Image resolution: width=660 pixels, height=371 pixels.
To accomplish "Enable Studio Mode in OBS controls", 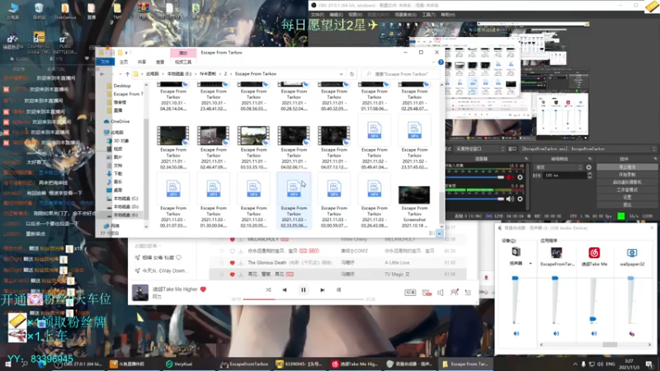I will point(627,190).
